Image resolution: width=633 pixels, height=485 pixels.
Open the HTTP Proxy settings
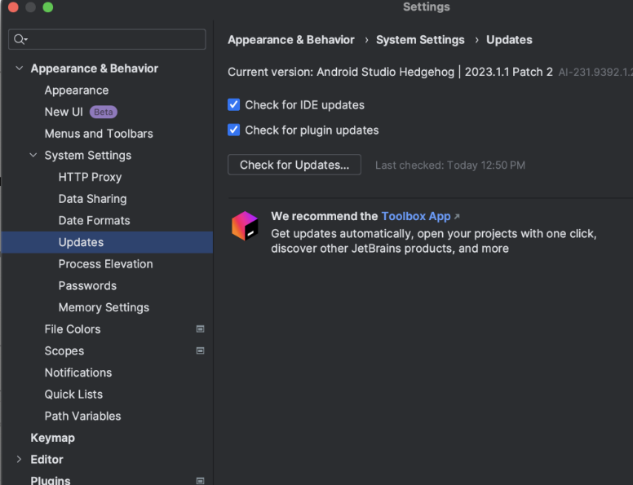[x=90, y=177]
